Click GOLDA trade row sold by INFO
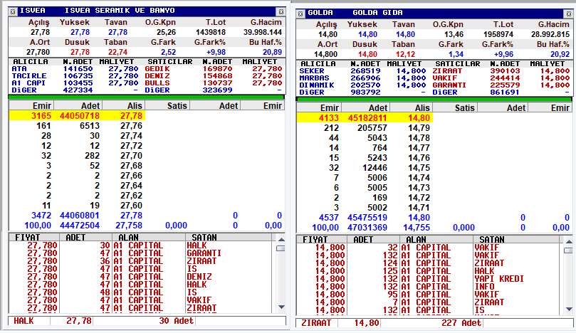 coord(429,287)
